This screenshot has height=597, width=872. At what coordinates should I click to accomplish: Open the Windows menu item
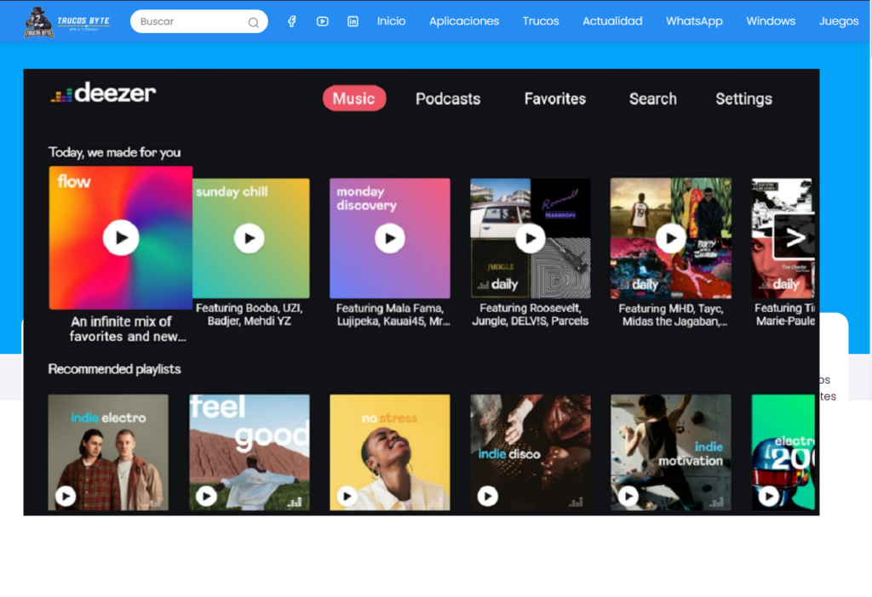pyautogui.click(x=770, y=21)
